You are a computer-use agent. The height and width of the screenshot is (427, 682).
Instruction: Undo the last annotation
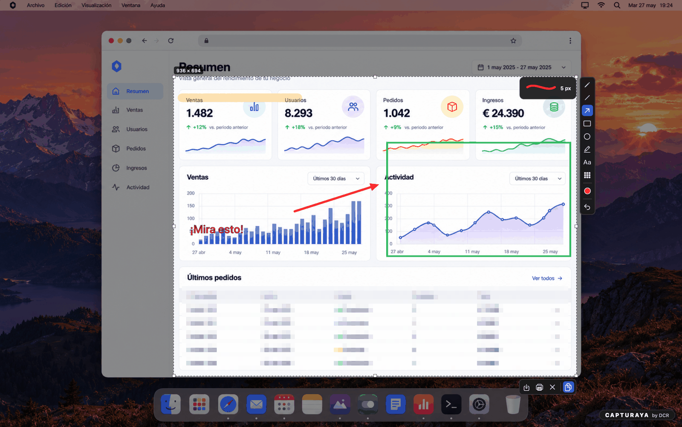587,207
